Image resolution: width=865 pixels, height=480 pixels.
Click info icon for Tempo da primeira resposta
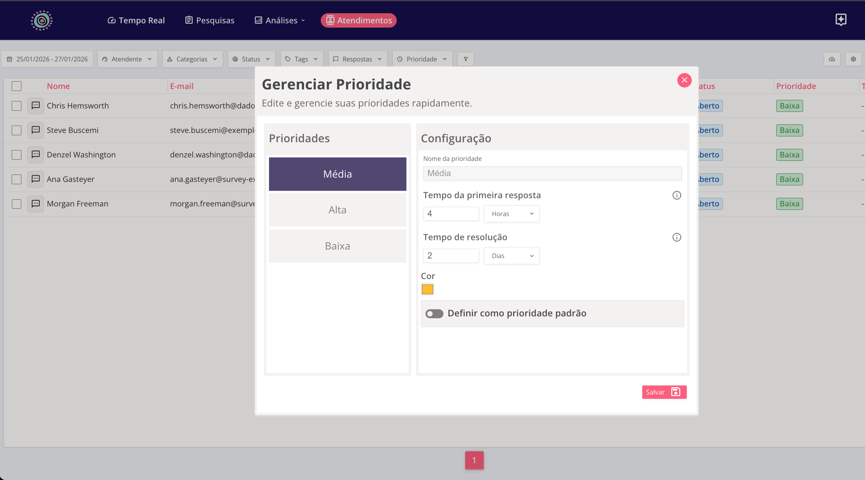677,195
